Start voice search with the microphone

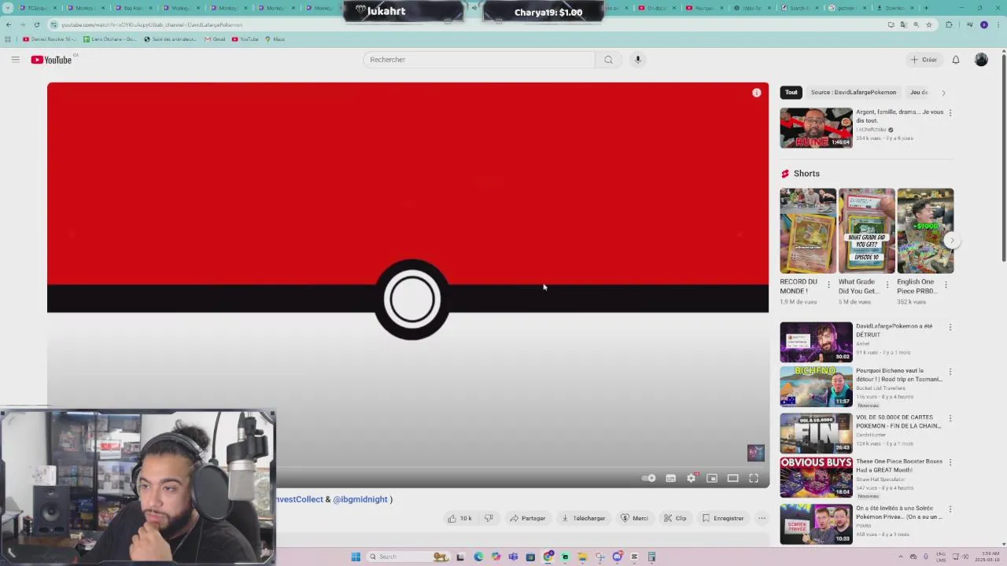click(638, 60)
